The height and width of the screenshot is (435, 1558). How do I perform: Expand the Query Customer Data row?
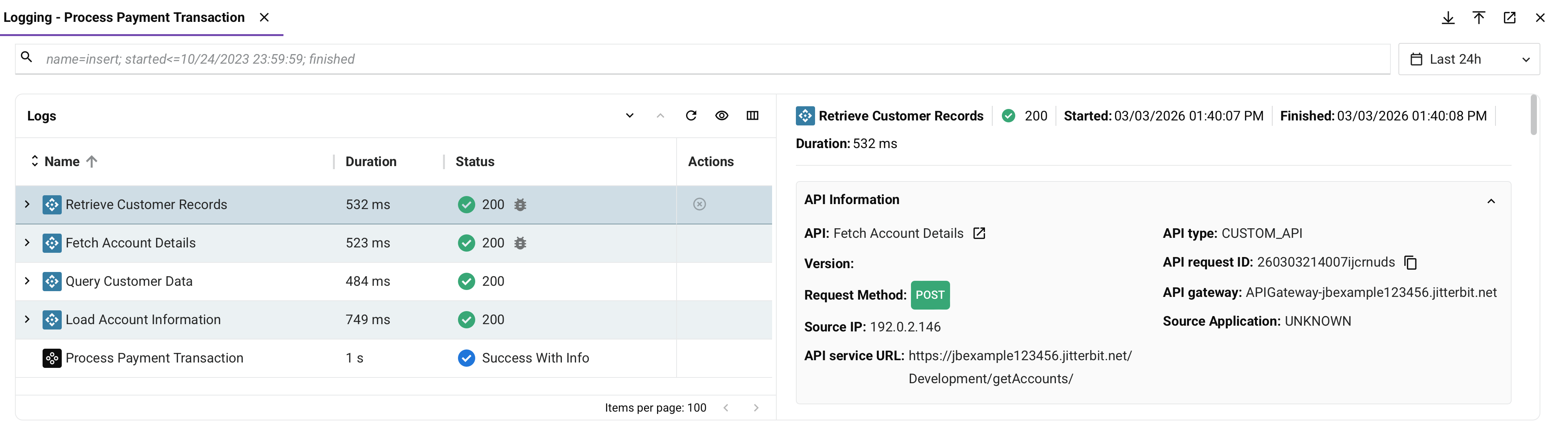click(x=26, y=281)
